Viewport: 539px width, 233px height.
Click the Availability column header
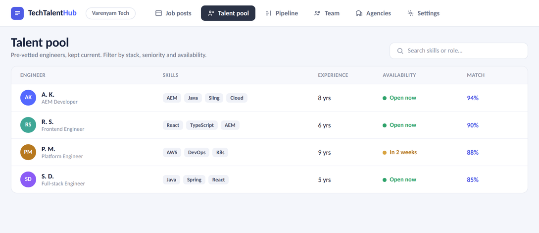399,75
